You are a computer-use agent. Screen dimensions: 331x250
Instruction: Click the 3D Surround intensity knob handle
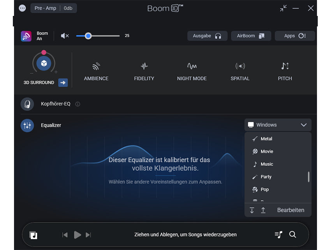(x=44, y=52)
